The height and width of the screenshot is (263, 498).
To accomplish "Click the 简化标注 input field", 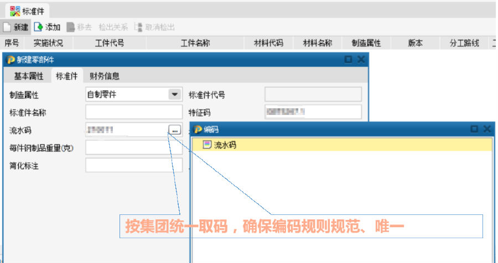I will (x=134, y=165).
